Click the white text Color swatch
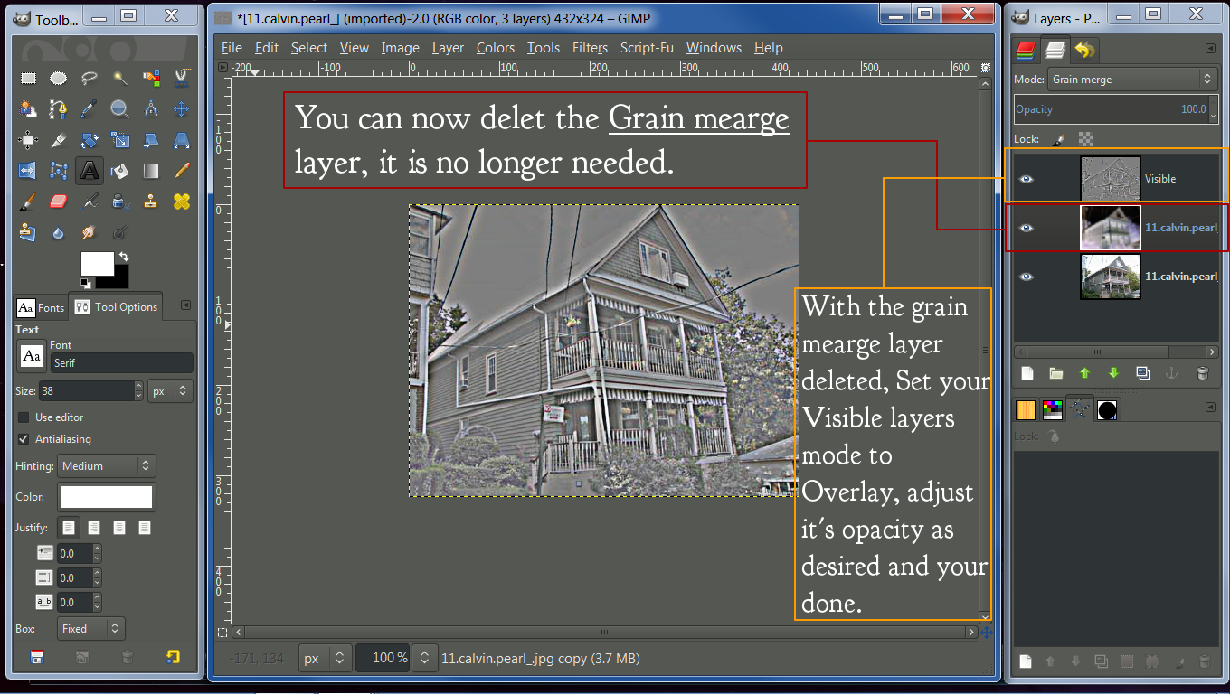The width and height of the screenshot is (1230, 694). [x=107, y=497]
